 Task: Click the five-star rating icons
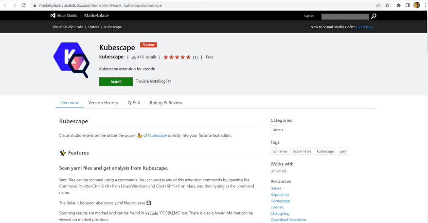[177, 57]
